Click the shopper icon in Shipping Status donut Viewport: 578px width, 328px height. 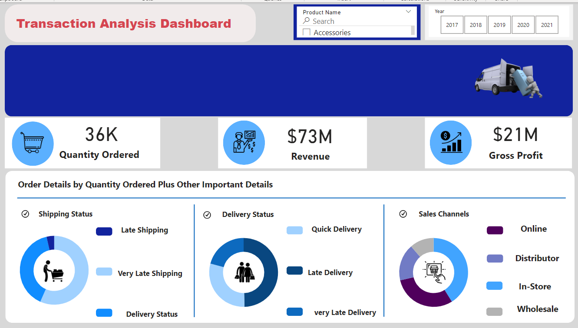click(x=54, y=271)
